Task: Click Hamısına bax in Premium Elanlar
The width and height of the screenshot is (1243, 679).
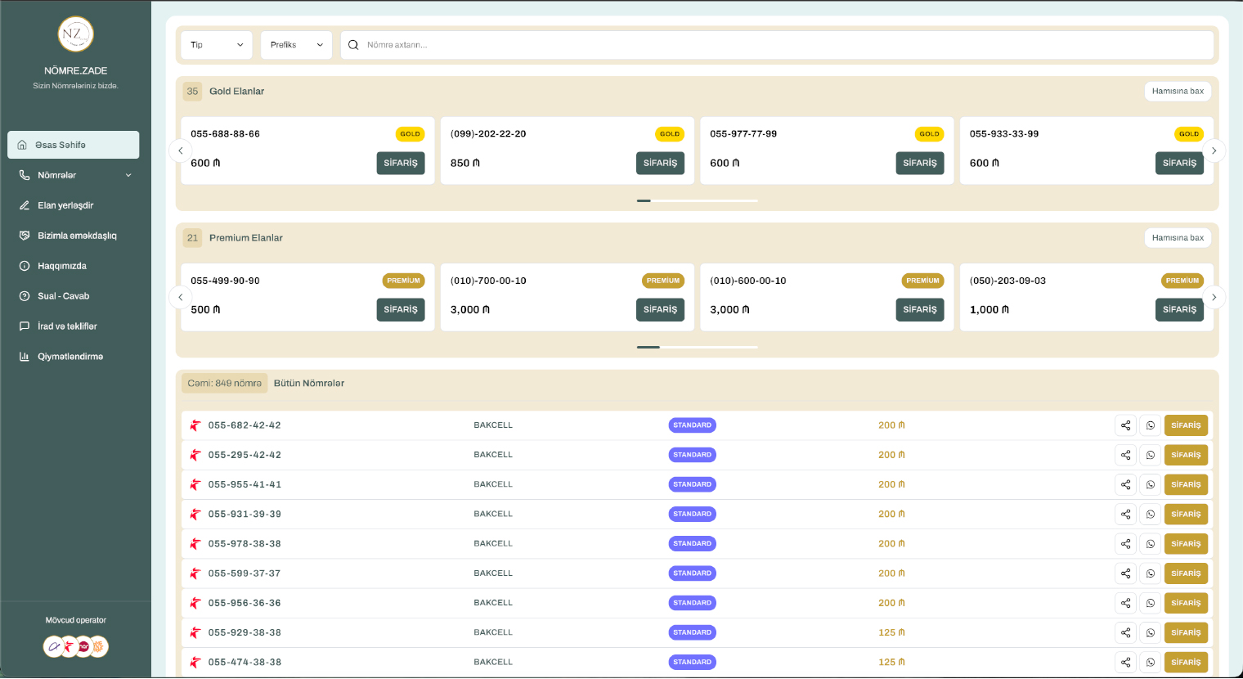Action: pos(1177,238)
